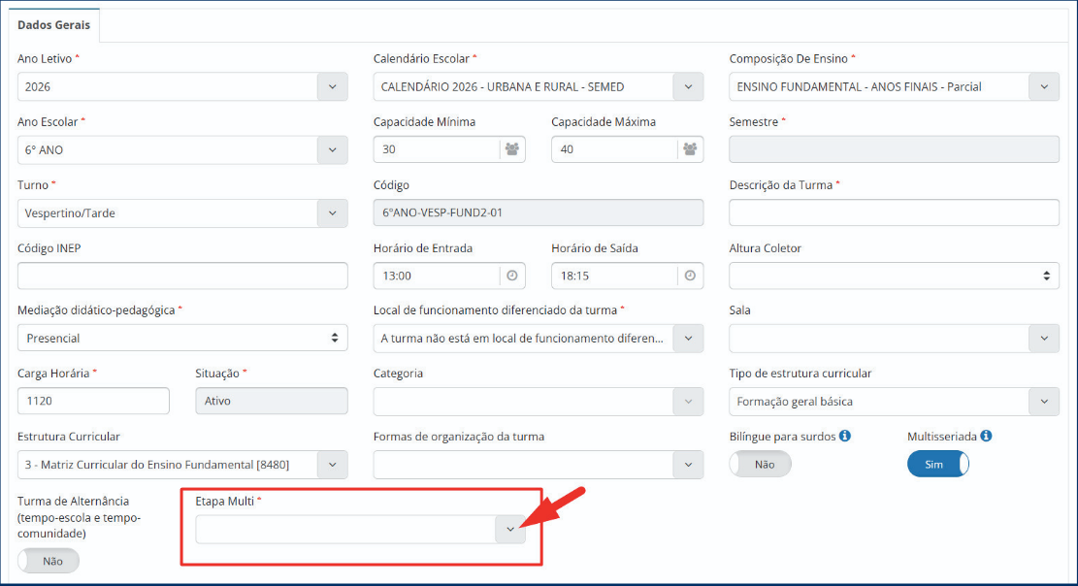Enable the Turma de Alternância switch
The width and height of the screenshot is (1078, 586).
pyautogui.click(x=49, y=561)
